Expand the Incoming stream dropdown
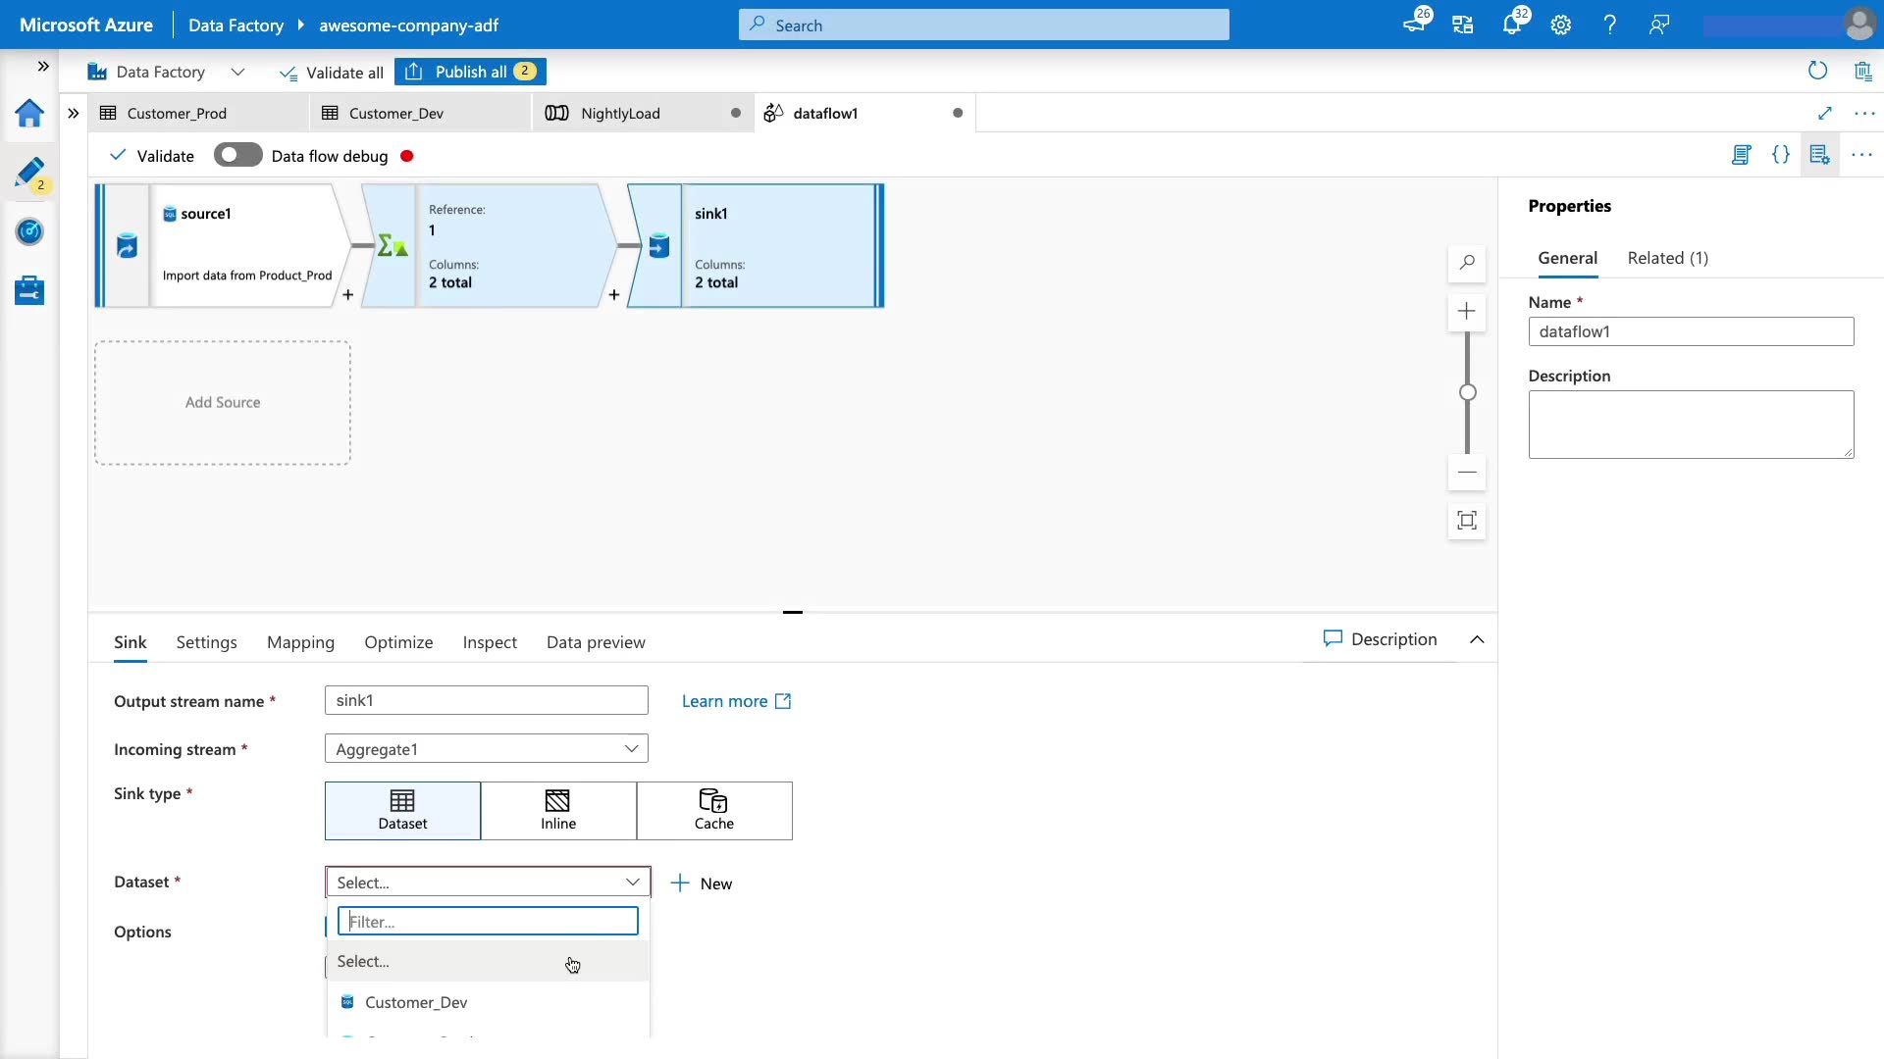1884x1059 pixels. [631, 749]
